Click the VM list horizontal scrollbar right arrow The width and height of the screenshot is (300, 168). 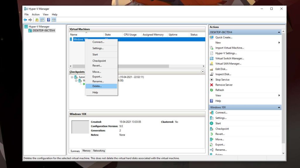point(203,66)
